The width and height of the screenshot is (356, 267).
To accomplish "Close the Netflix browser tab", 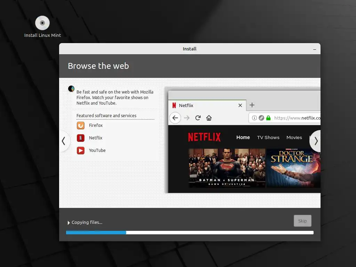I will tap(240, 105).
